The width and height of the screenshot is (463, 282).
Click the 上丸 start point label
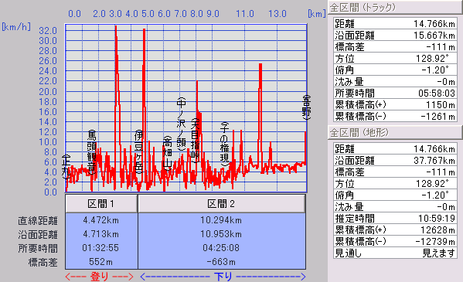click(x=66, y=167)
